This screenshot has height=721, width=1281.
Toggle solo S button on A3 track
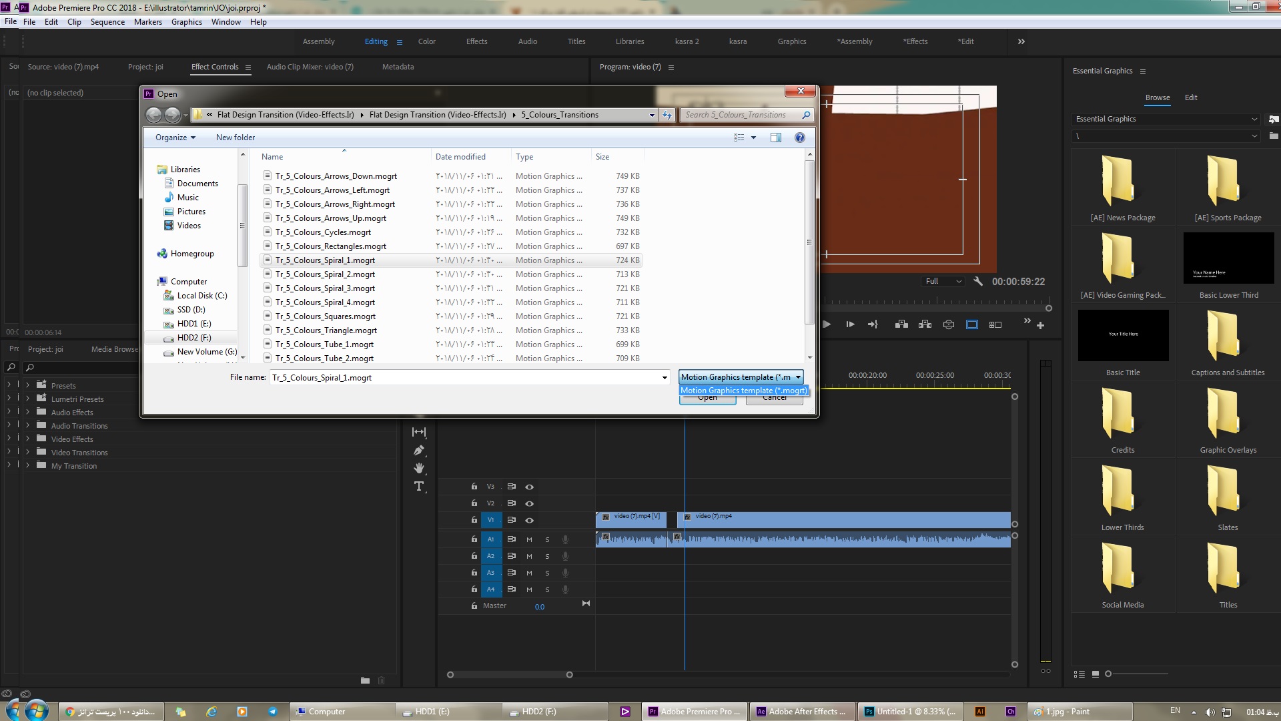(x=546, y=572)
